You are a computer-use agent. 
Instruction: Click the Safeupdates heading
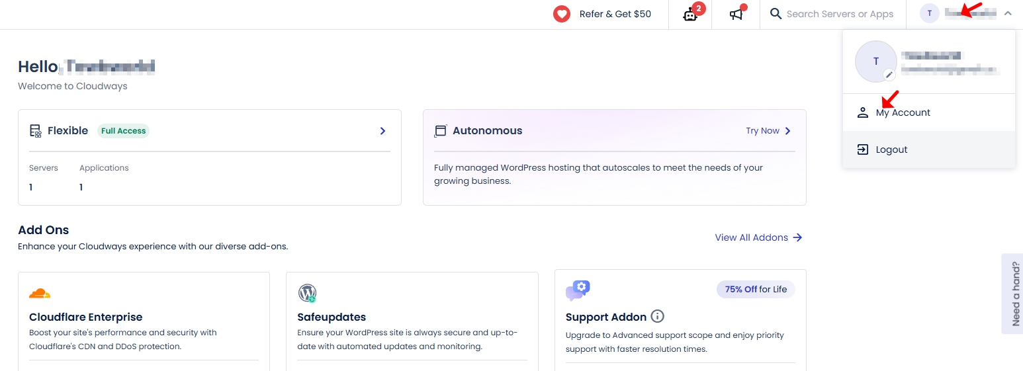332,317
